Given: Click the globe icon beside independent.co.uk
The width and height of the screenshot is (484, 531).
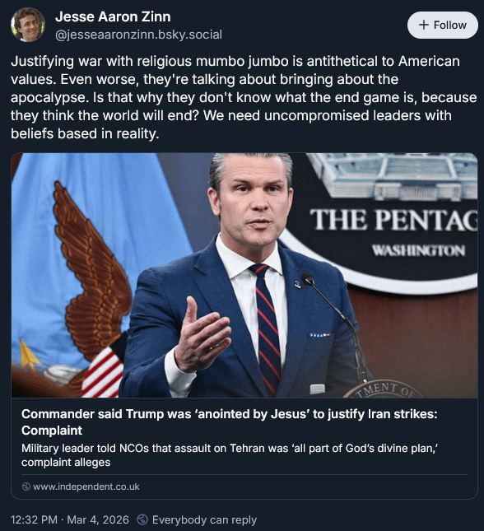Looking at the screenshot, I should pyautogui.click(x=26, y=487).
